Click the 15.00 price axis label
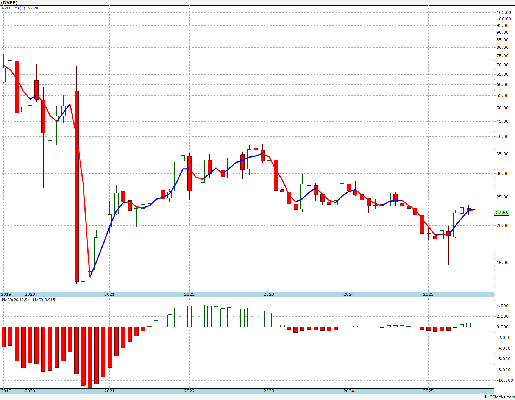This screenshot has width=515, height=400. (x=503, y=262)
